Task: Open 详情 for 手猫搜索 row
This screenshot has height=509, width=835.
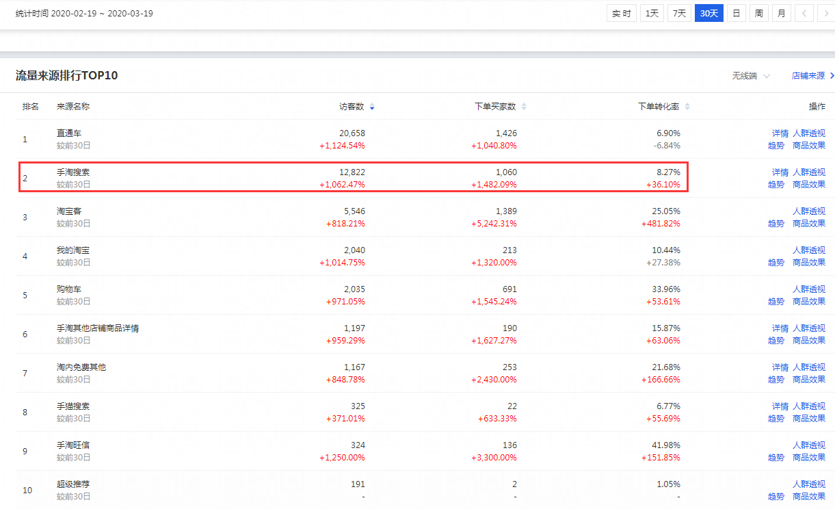Action: coord(780,406)
